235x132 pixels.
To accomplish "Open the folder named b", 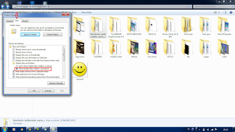I will click(79, 26).
